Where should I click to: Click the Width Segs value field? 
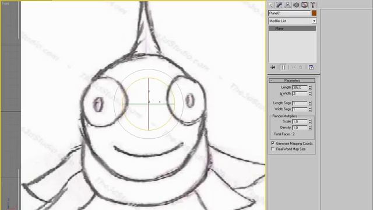(300, 109)
